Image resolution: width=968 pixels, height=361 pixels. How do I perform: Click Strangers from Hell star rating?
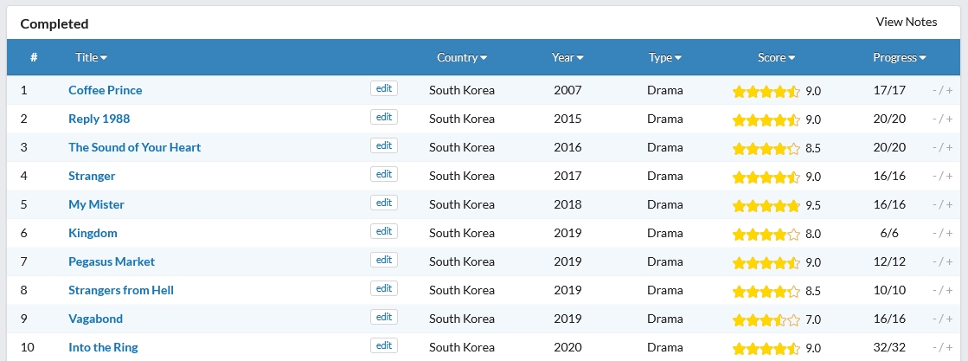[766, 291]
